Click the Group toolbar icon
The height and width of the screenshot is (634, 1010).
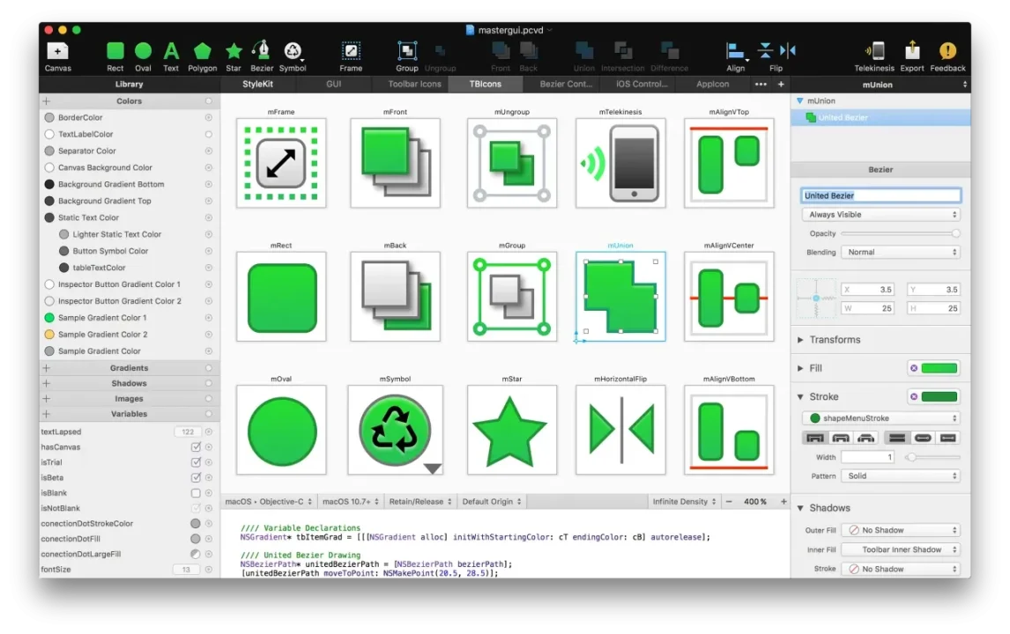coord(406,56)
